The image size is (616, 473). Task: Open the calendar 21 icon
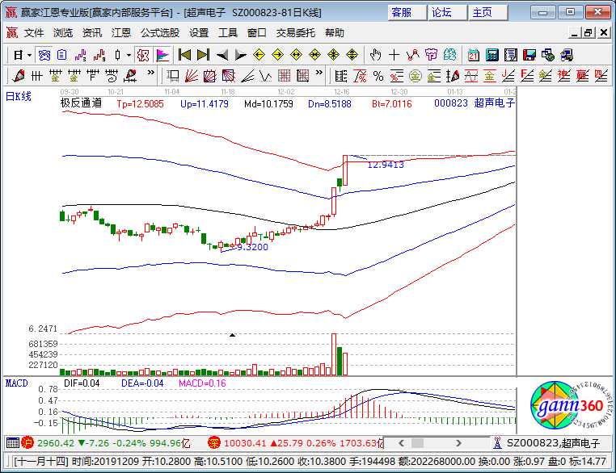474,55
